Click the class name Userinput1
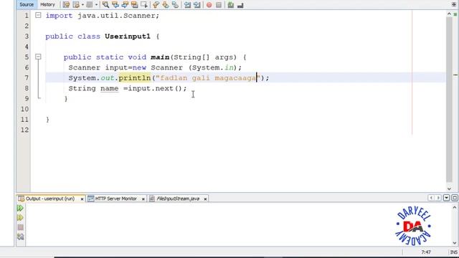The height and width of the screenshot is (258, 459). [128, 37]
